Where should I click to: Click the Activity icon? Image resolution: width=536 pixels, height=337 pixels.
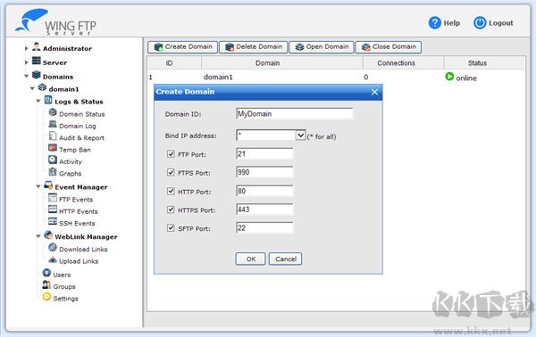point(53,160)
